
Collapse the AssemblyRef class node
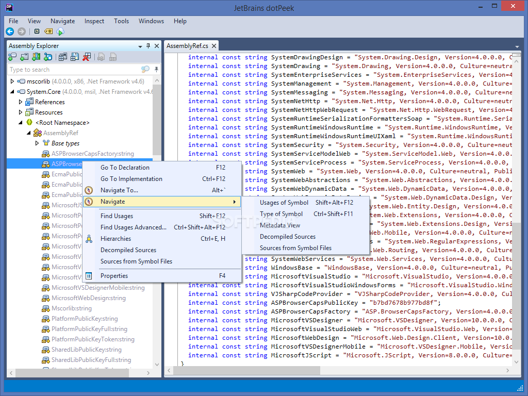pos(29,133)
